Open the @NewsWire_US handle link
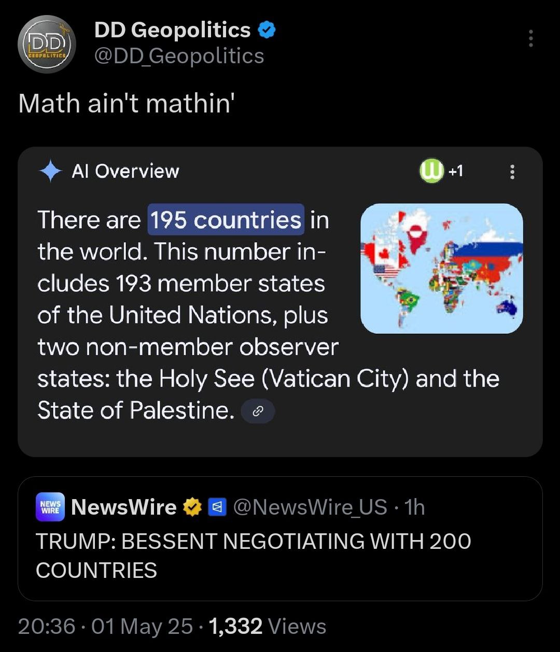The width and height of the screenshot is (560, 652). click(310, 507)
